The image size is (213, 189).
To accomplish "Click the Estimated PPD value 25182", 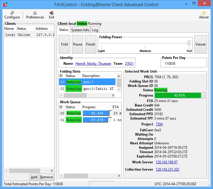I will 159,114.
